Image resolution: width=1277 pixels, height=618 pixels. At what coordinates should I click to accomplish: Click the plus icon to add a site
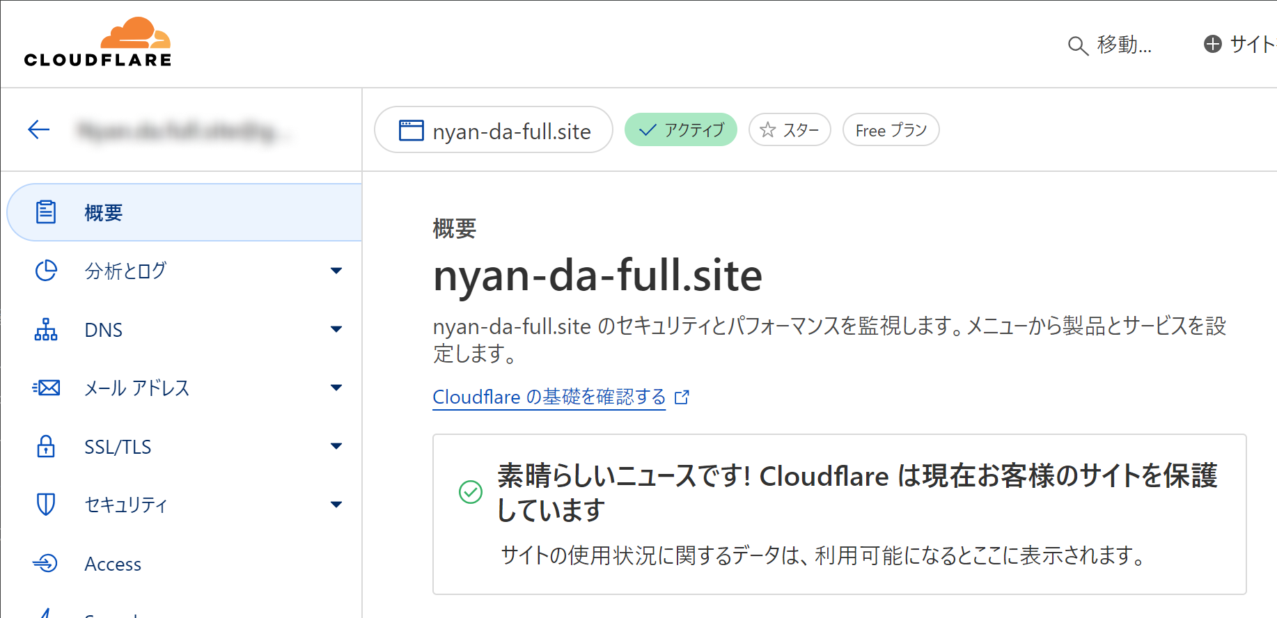point(1213,44)
